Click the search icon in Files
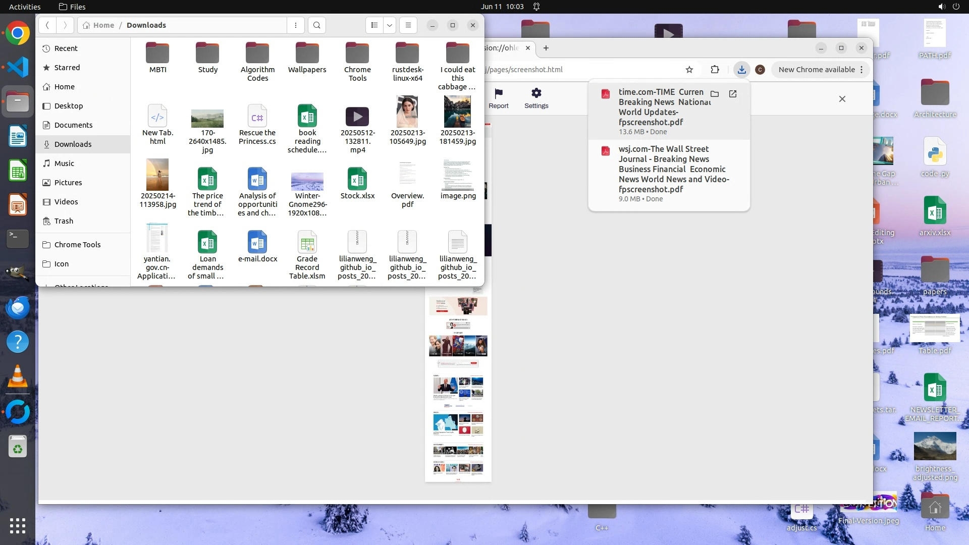Image resolution: width=969 pixels, height=545 pixels. 316,25
